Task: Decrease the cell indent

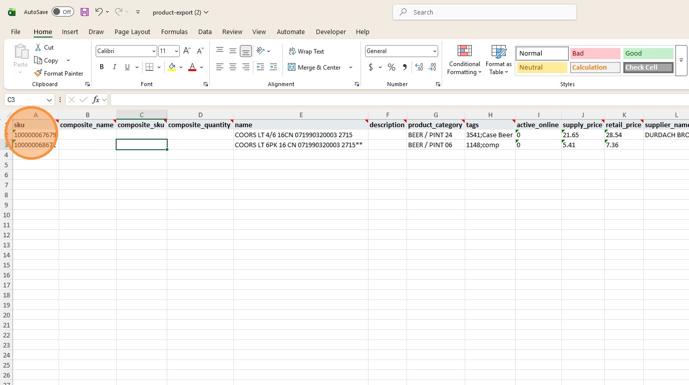Action: (260, 67)
